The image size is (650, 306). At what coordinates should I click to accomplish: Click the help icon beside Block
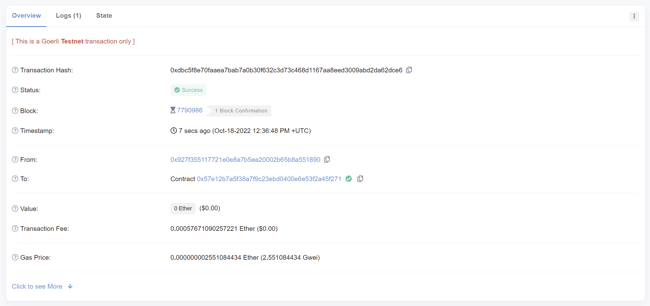15,111
